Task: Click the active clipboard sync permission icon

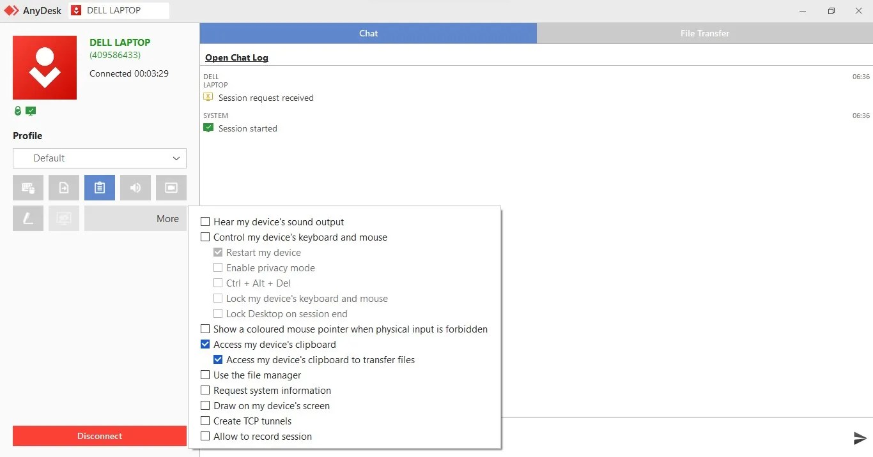Action: pos(99,188)
